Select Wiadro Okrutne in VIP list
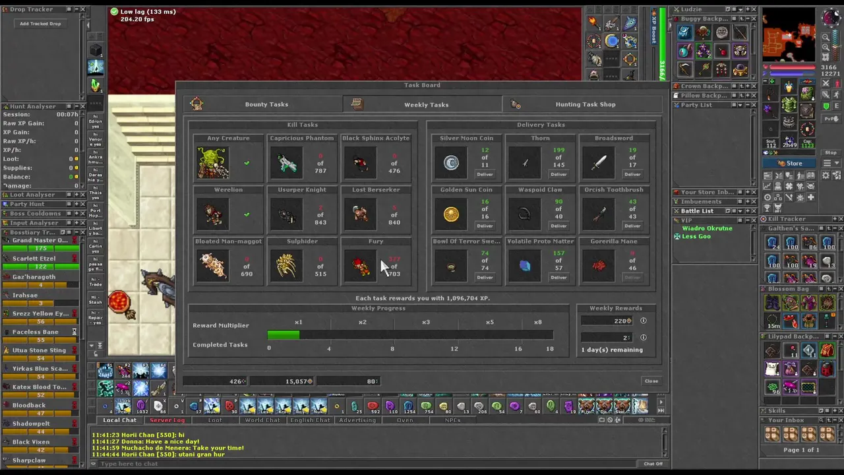Image resolution: width=844 pixels, height=475 pixels. pyautogui.click(x=707, y=228)
